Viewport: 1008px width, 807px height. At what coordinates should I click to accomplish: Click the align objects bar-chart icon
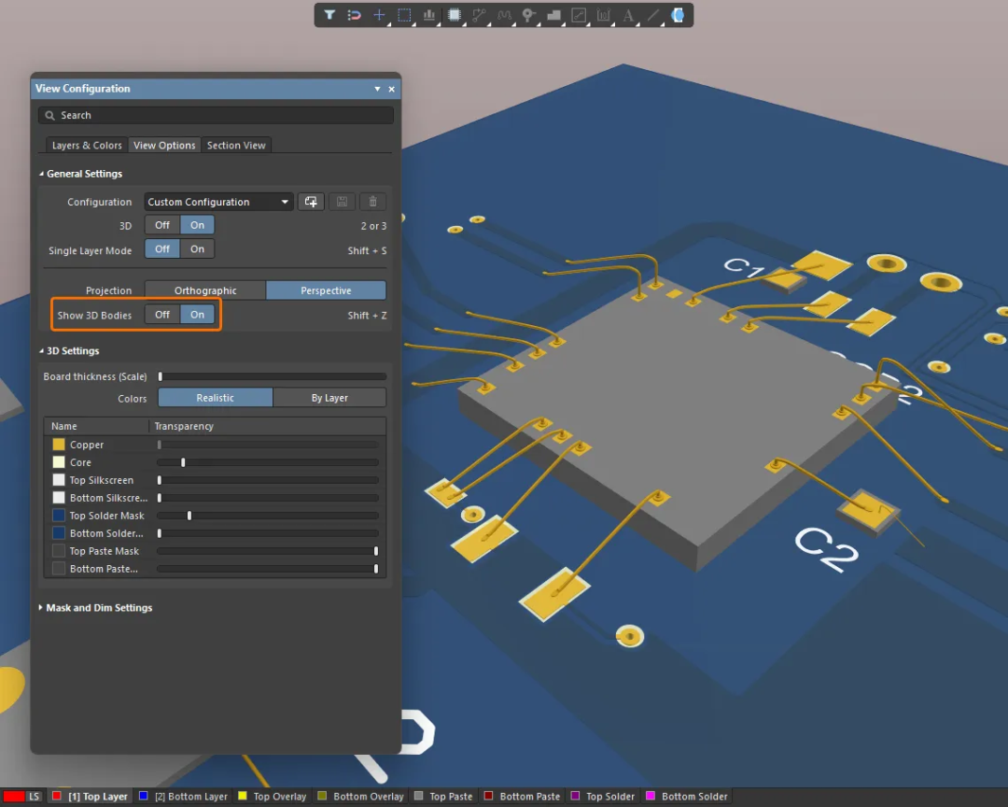point(428,15)
